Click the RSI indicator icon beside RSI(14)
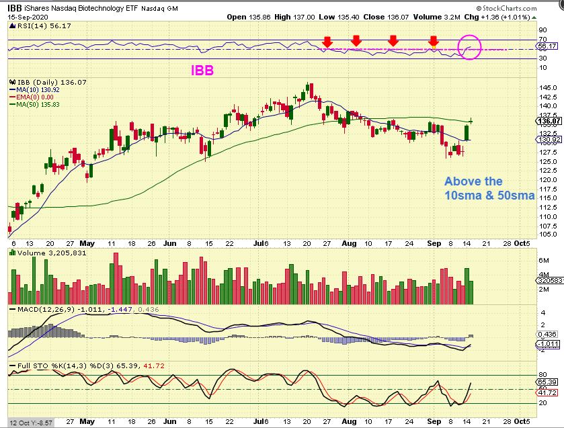This screenshot has height=428, width=564. [12, 26]
